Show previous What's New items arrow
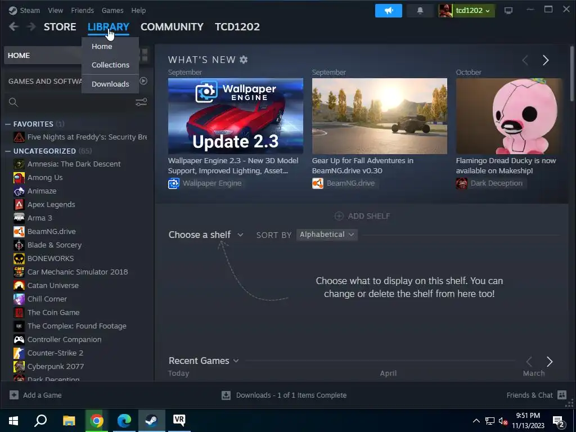This screenshot has height=432, width=576. pyautogui.click(x=525, y=60)
